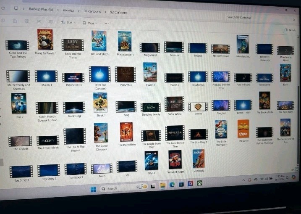Select The Lorax poster file
This screenshot has height=214, width=301.
click(x=243, y=129)
